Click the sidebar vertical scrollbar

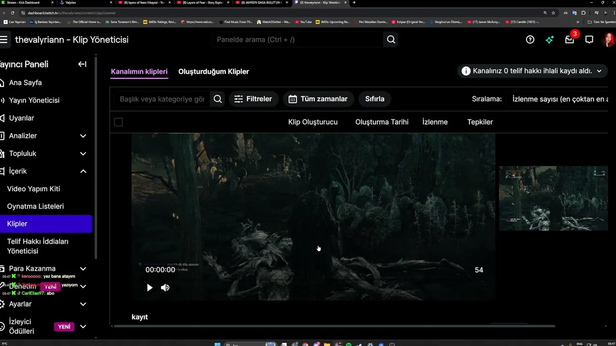coord(96,159)
